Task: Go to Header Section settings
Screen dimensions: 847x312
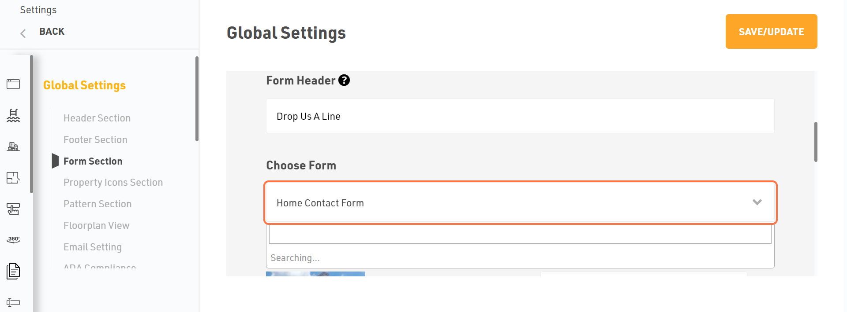Action: (x=97, y=118)
